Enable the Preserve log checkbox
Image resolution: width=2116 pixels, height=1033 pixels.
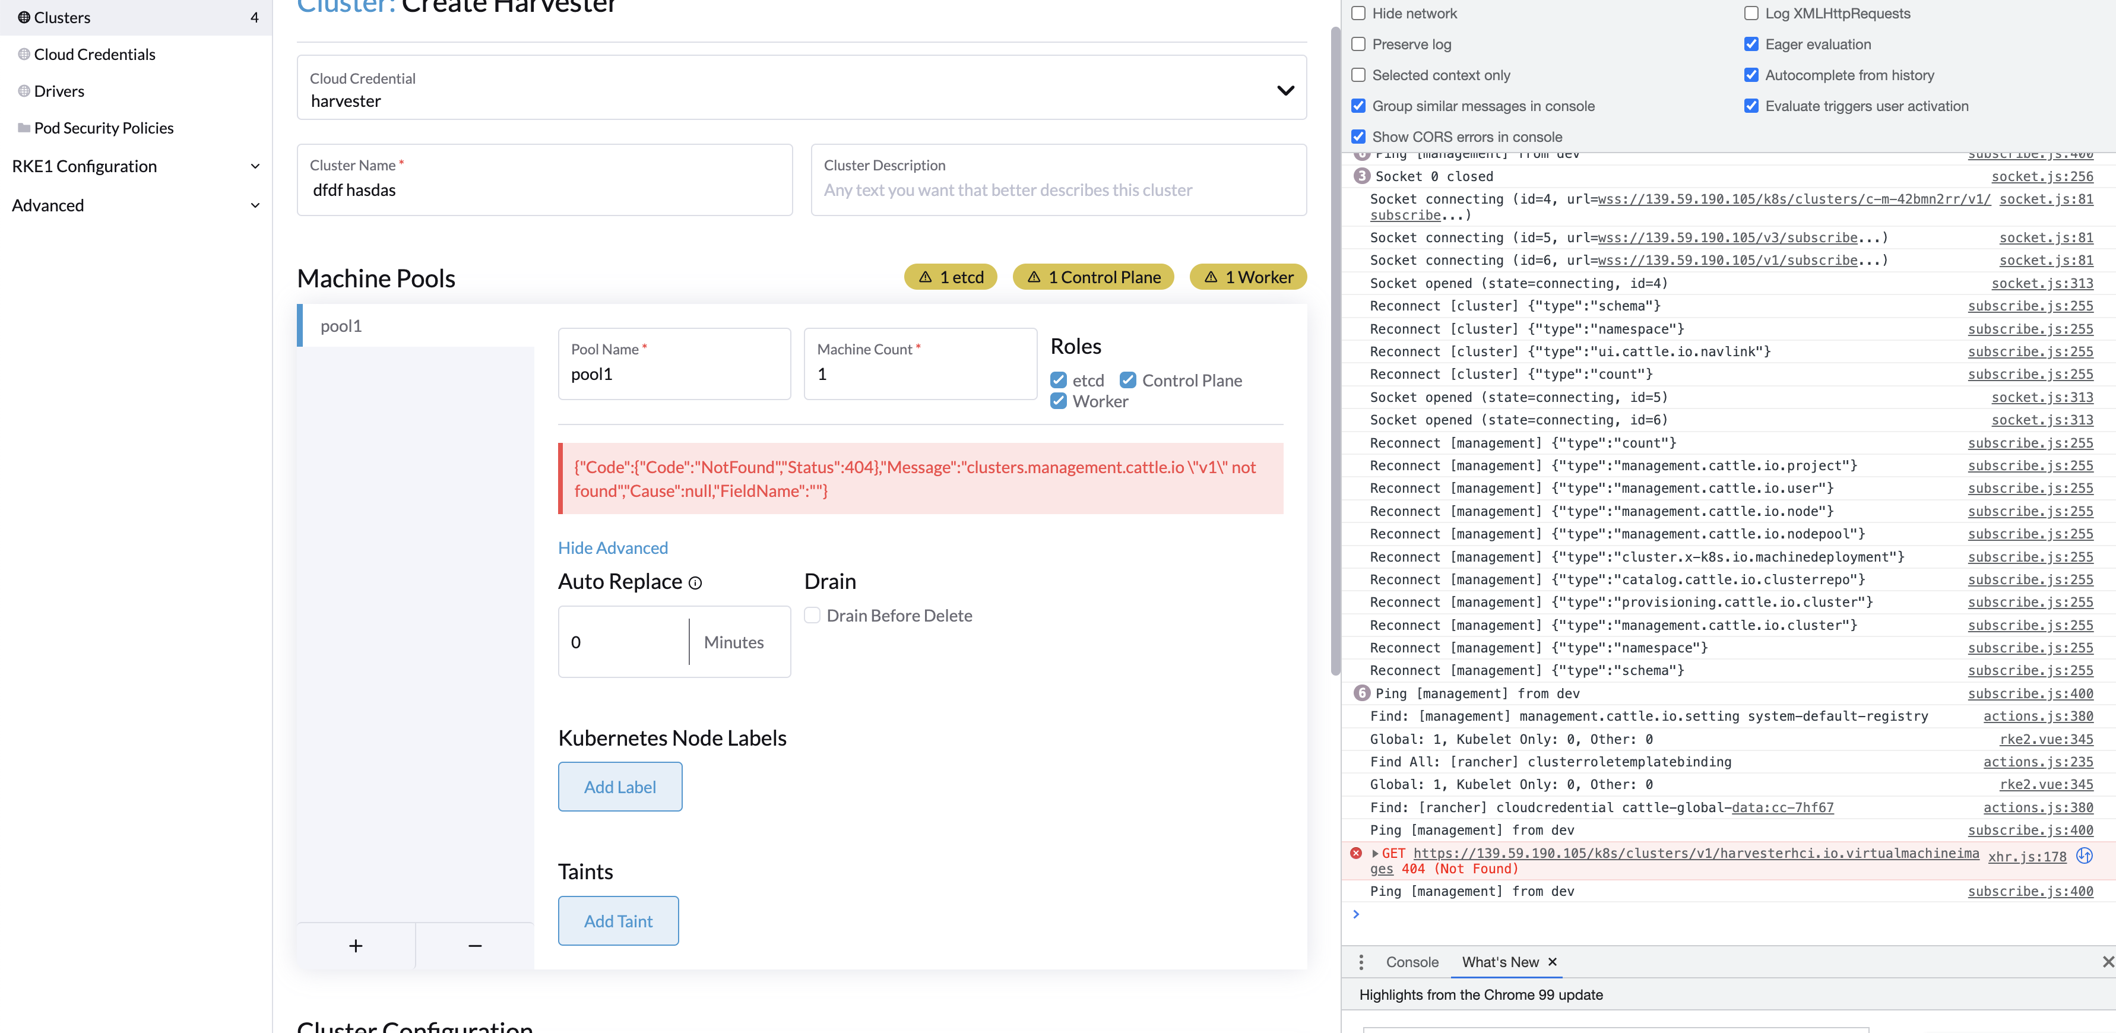tap(1358, 43)
